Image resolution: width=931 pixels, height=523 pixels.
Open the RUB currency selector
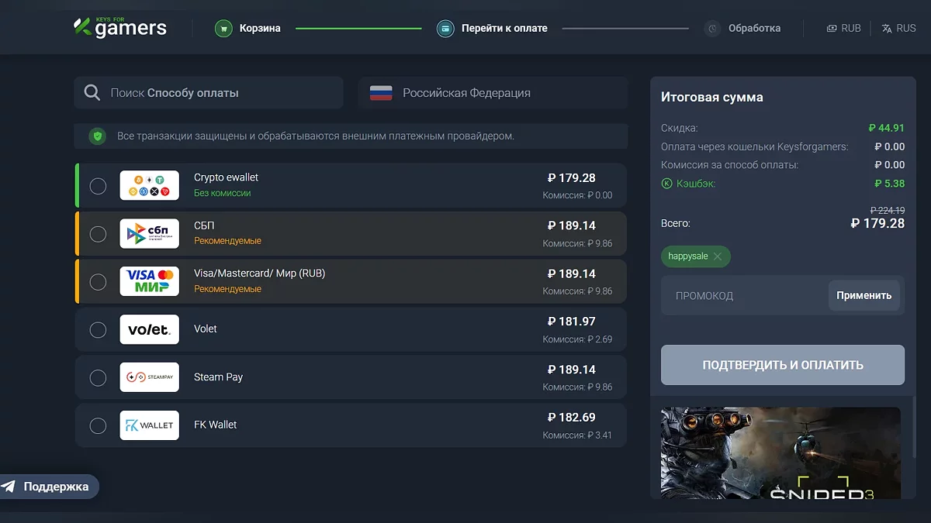click(843, 29)
